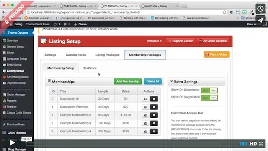
Task: Click the Watch Video button
Action: [x=217, y=55]
